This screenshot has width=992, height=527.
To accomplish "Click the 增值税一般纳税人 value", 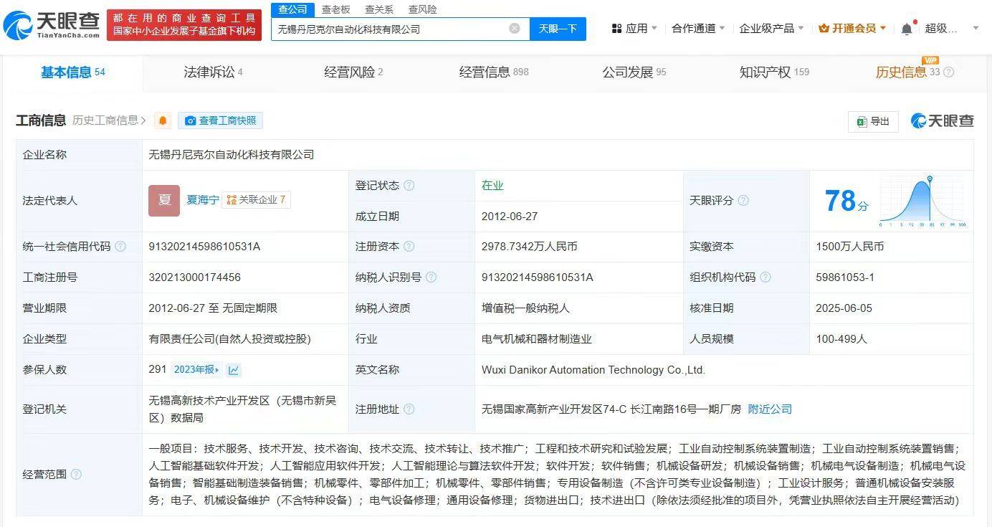I will click(x=525, y=308).
